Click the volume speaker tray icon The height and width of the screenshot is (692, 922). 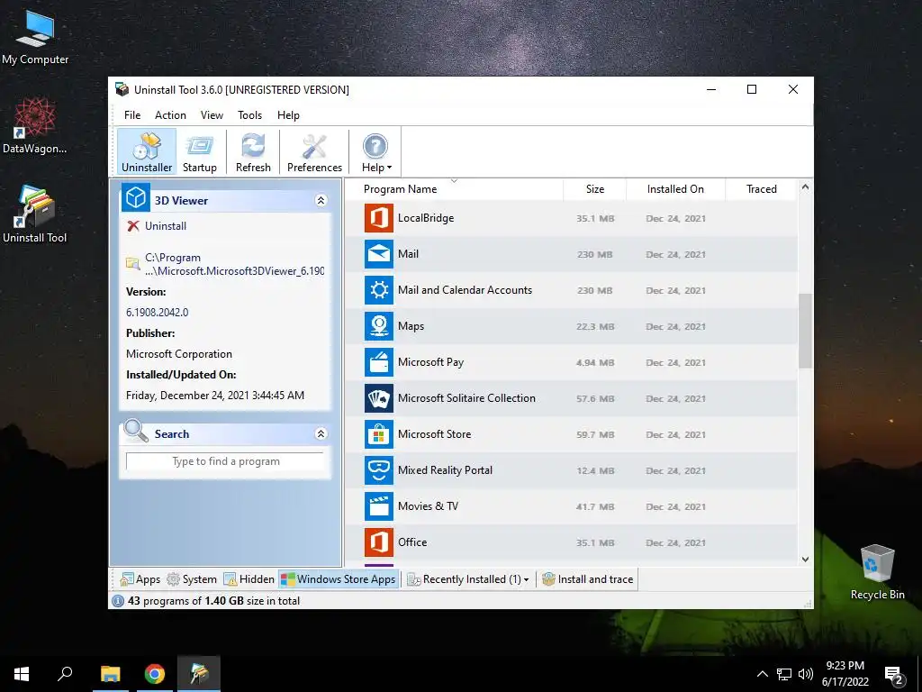806,674
